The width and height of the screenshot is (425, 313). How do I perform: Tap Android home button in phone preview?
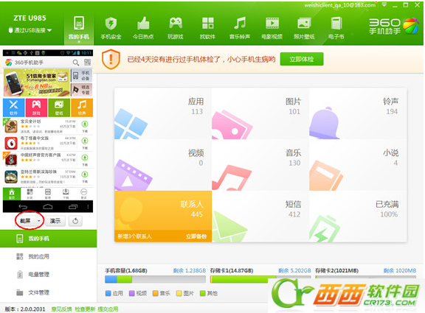[x=48, y=207]
